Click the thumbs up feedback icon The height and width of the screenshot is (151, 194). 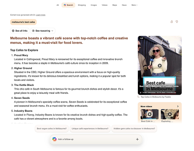[171, 22]
